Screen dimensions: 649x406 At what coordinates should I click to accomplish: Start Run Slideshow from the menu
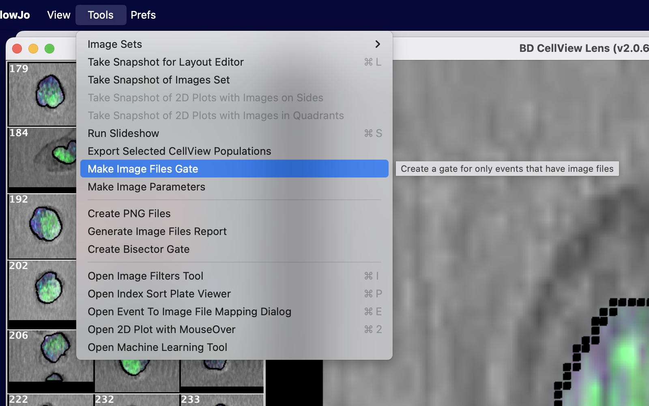tap(234, 133)
